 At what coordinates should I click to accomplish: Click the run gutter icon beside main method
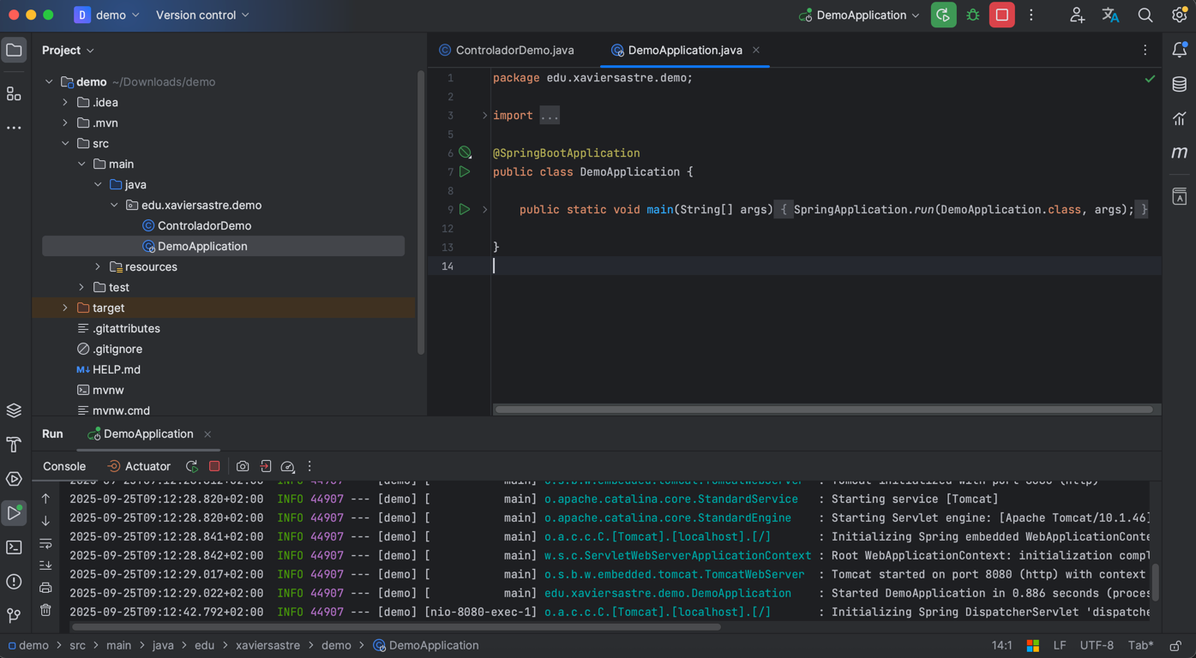click(465, 209)
